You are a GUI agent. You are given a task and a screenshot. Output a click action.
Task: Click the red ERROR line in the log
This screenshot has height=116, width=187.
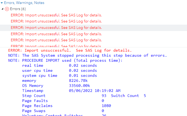(70, 50)
